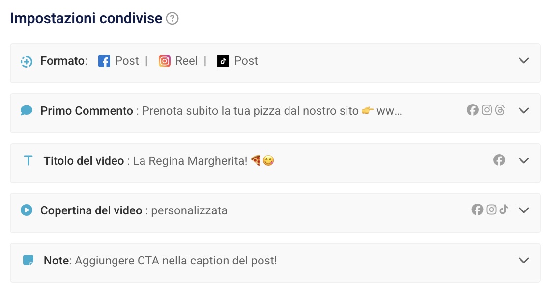
Task: Click the Instagram icon in Primo Commento row
Action: tap(487, 110)
